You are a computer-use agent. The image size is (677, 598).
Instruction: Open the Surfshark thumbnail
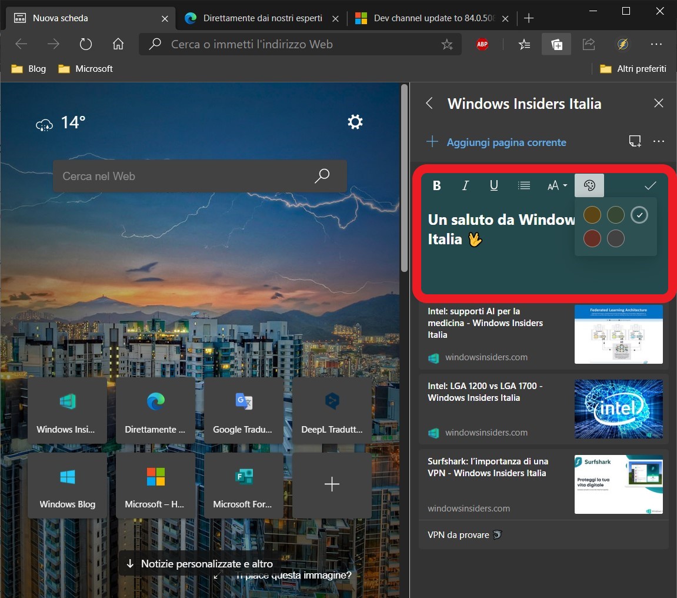pyautogui.click(x=618, y=484)
